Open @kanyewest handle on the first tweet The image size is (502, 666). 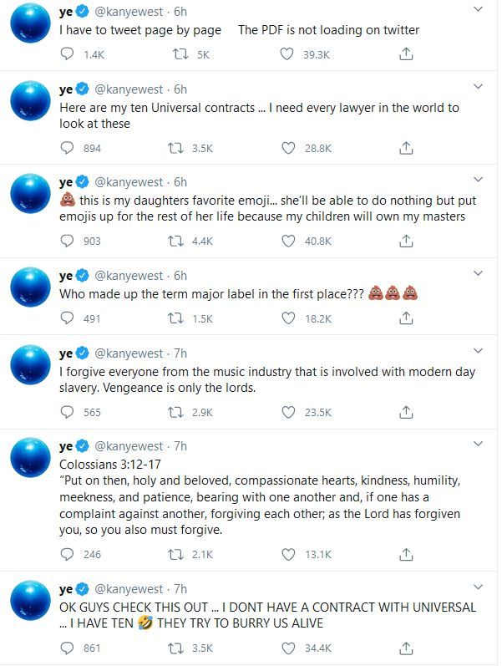pos(129,12)
